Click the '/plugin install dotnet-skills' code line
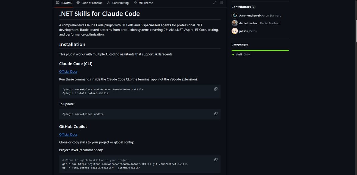This screenshot has width=357, height=175. [x=85, y=93]
